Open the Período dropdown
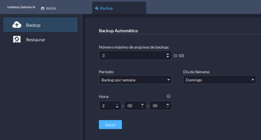The width and height of the screenshot is (261, 140). pyautogui.click(x=135, y=80)
